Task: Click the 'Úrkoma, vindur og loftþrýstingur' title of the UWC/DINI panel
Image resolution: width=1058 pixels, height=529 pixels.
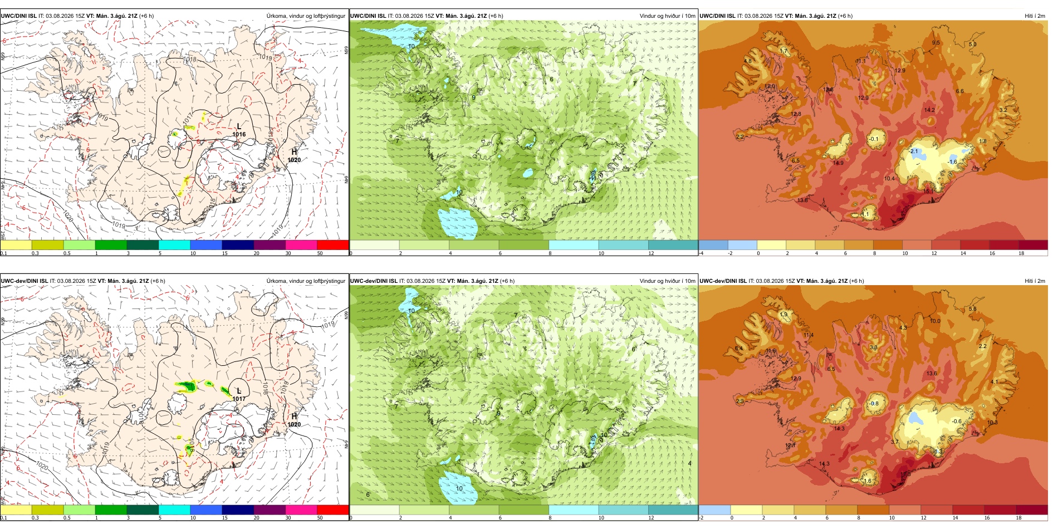Action: (x=306, y=16)
